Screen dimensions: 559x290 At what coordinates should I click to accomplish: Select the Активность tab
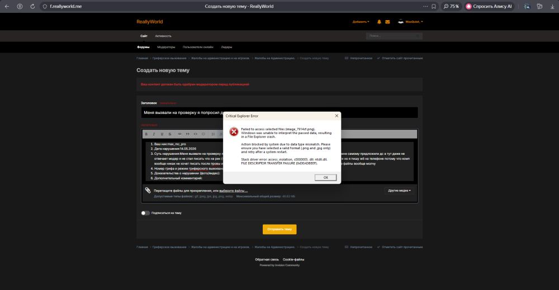[163, 36]
